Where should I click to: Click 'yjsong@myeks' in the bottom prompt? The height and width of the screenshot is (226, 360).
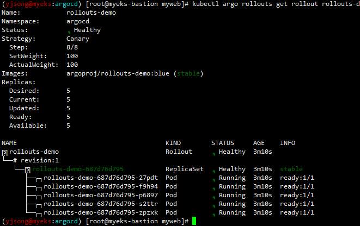(28, 221)
